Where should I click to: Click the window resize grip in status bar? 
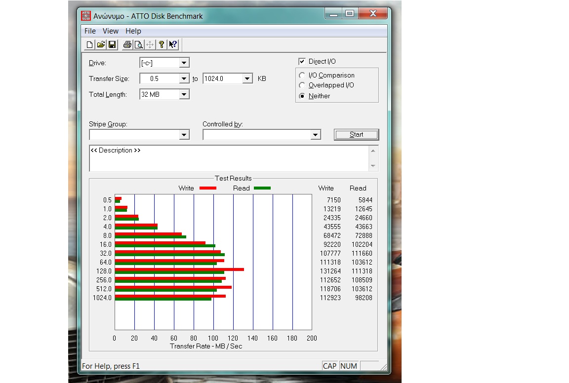(384, 367)
